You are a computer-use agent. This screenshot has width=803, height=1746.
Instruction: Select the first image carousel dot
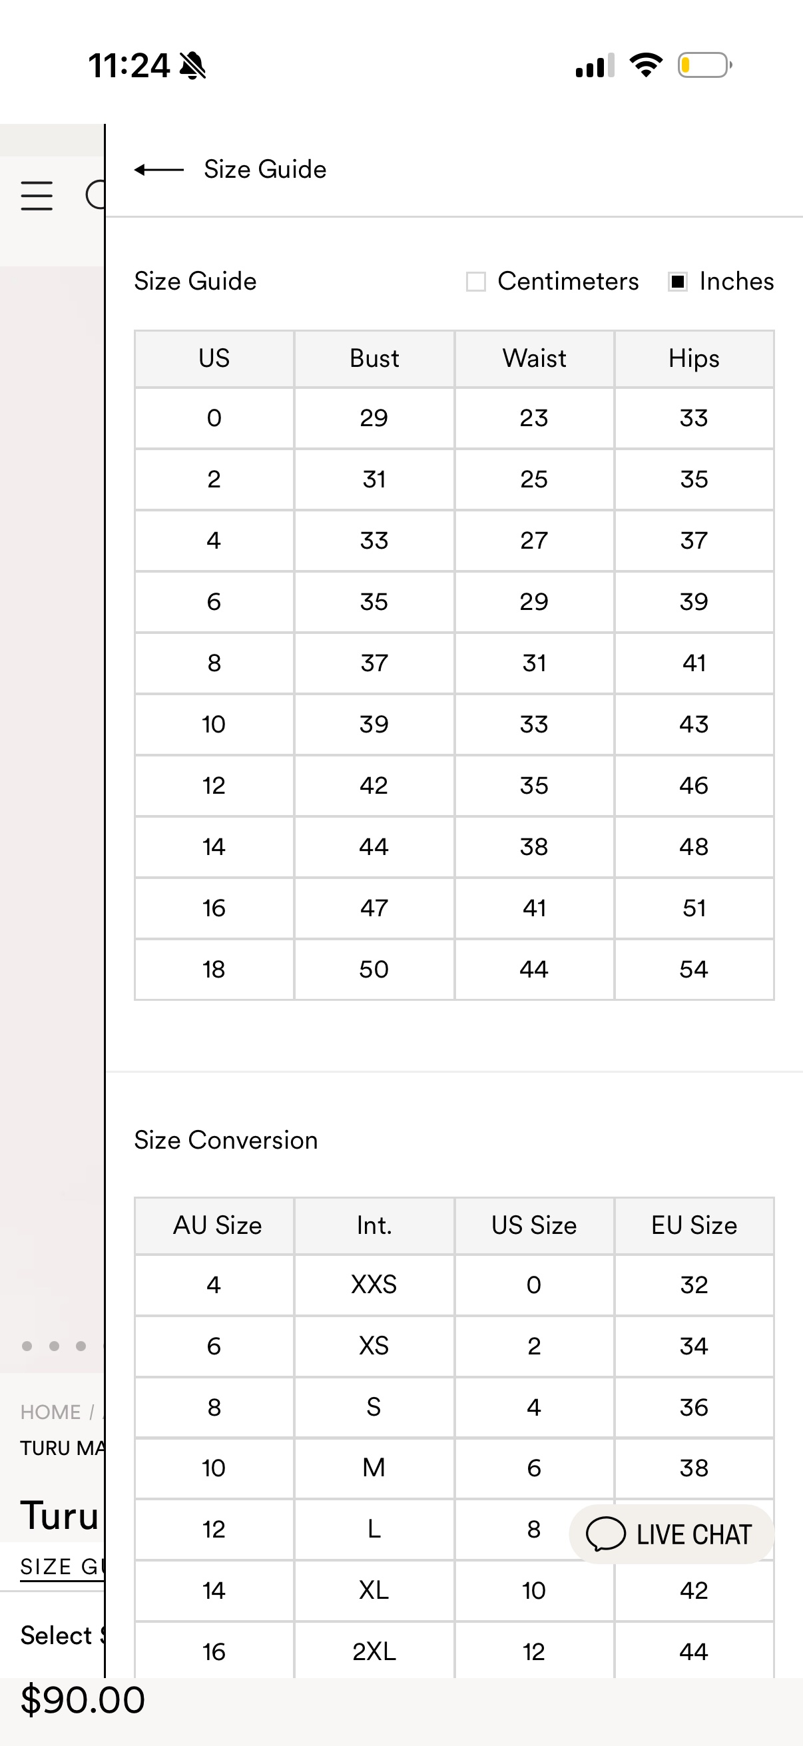pos(27,1345)
